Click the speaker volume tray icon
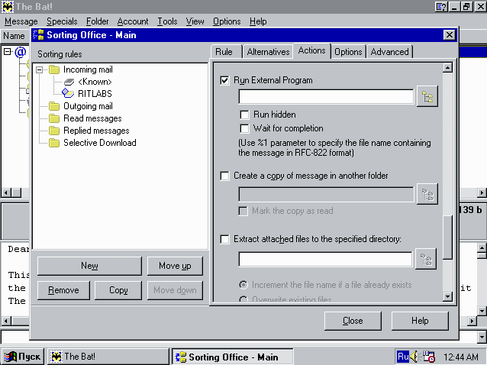Viewport: 487px width, 365px height. pyautogui.click(x=414, y=357)
